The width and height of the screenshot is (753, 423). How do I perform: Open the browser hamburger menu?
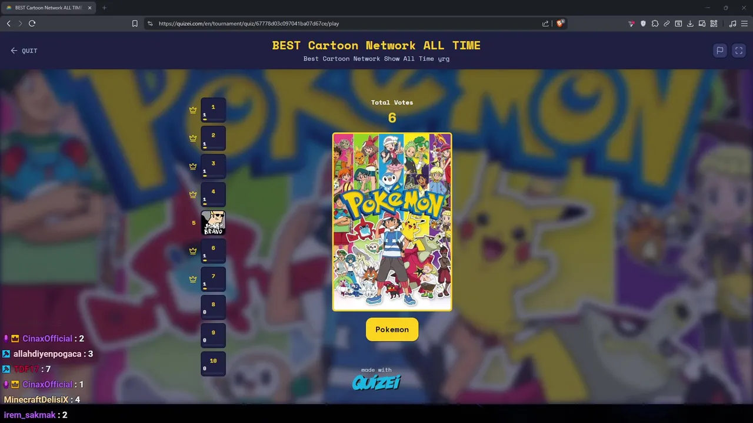(x=745, y=23)
